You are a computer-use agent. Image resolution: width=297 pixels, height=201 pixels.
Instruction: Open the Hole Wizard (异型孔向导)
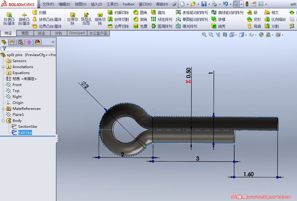(x=86, y=19)
